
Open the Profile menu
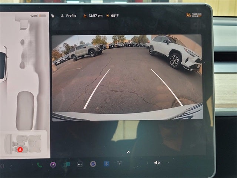pos(69,16)
